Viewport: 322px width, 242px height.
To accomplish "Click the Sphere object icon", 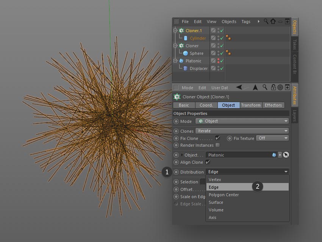I will click(186, 53).
